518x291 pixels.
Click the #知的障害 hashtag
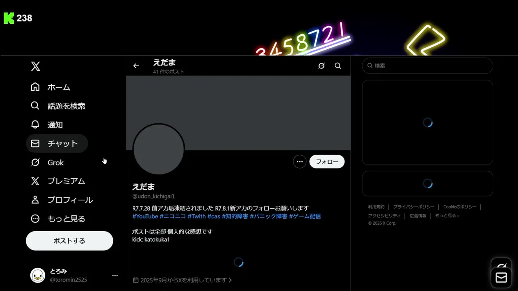(x=235, y=216)
